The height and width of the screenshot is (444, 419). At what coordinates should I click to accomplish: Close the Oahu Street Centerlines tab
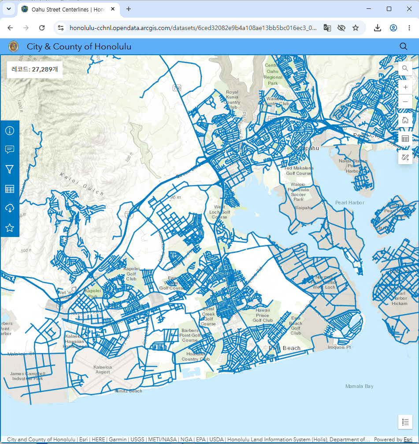(x=113, y=9)
